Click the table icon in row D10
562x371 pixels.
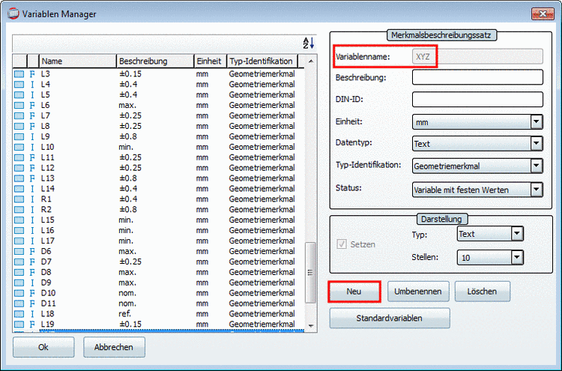click(19, 293)
